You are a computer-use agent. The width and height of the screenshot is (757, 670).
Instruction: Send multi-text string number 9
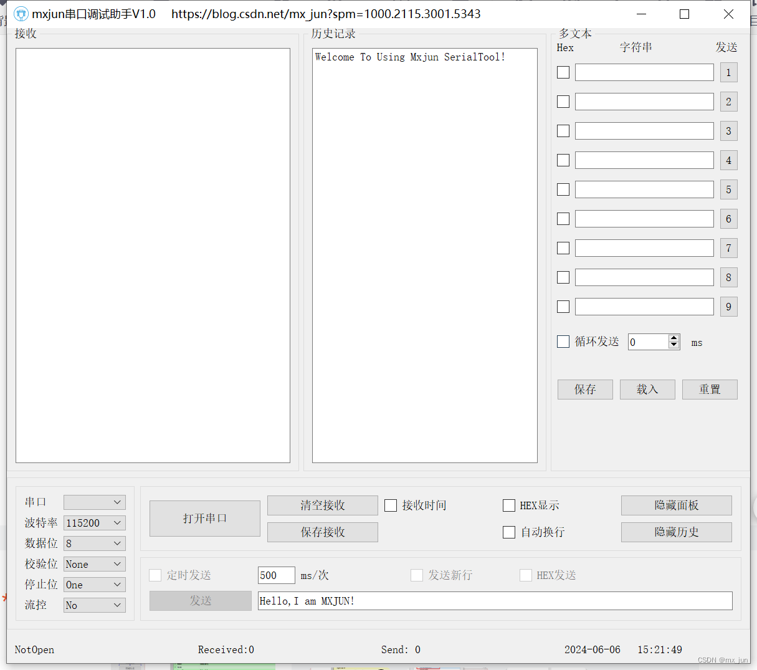(729, 307)
